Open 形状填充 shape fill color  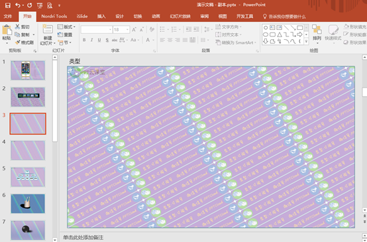point(355,27)
